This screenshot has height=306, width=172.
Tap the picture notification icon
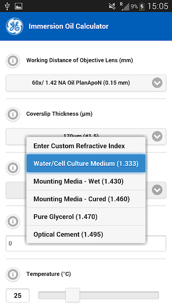click(19, 6)
